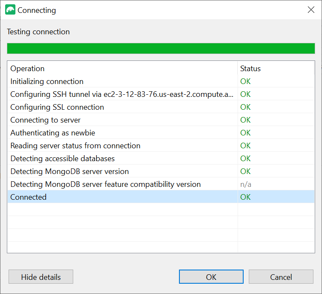The width and height of the screenshot is (322, 294).
Task: Select Reading server status from connection row
Action: coord(75,146)
